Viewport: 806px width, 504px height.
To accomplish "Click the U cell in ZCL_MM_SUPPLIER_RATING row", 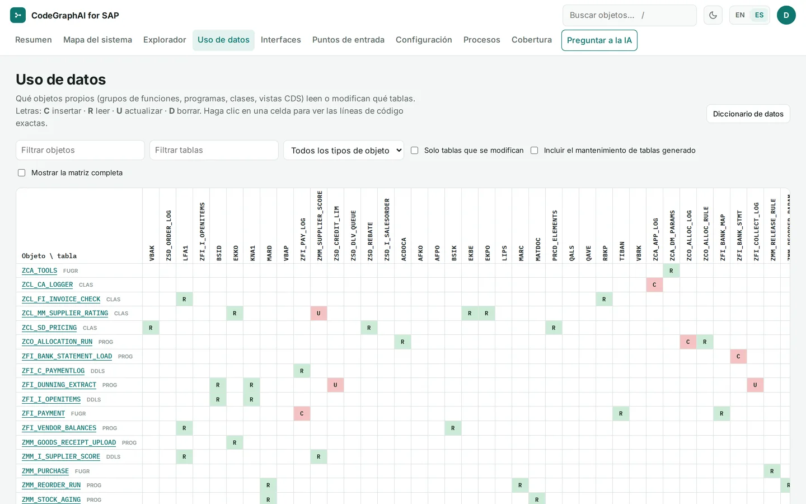I will tap(318, 313).
